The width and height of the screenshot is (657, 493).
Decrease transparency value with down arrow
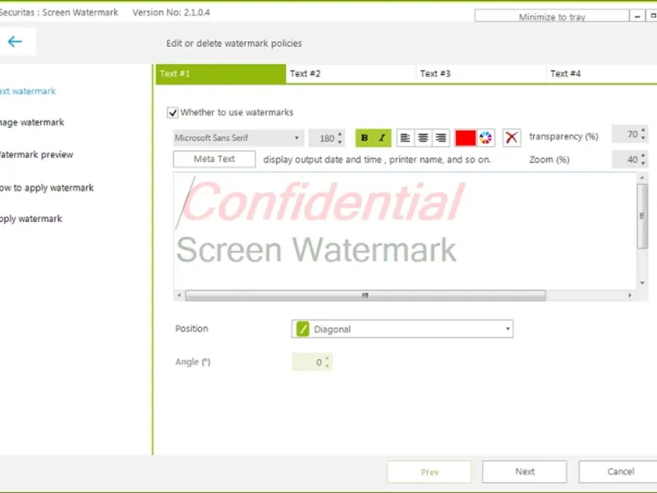pos(643,138)
